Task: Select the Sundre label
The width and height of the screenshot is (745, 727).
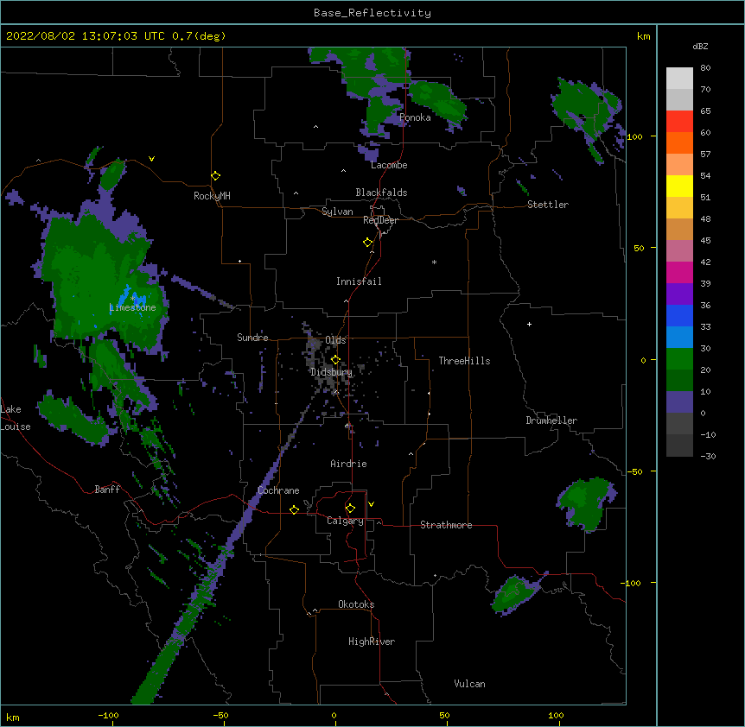Action: [x=252, y=338]
